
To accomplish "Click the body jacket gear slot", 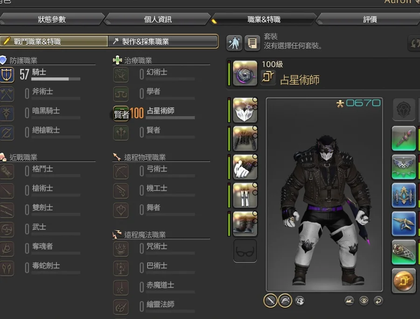I will (245, 138).
